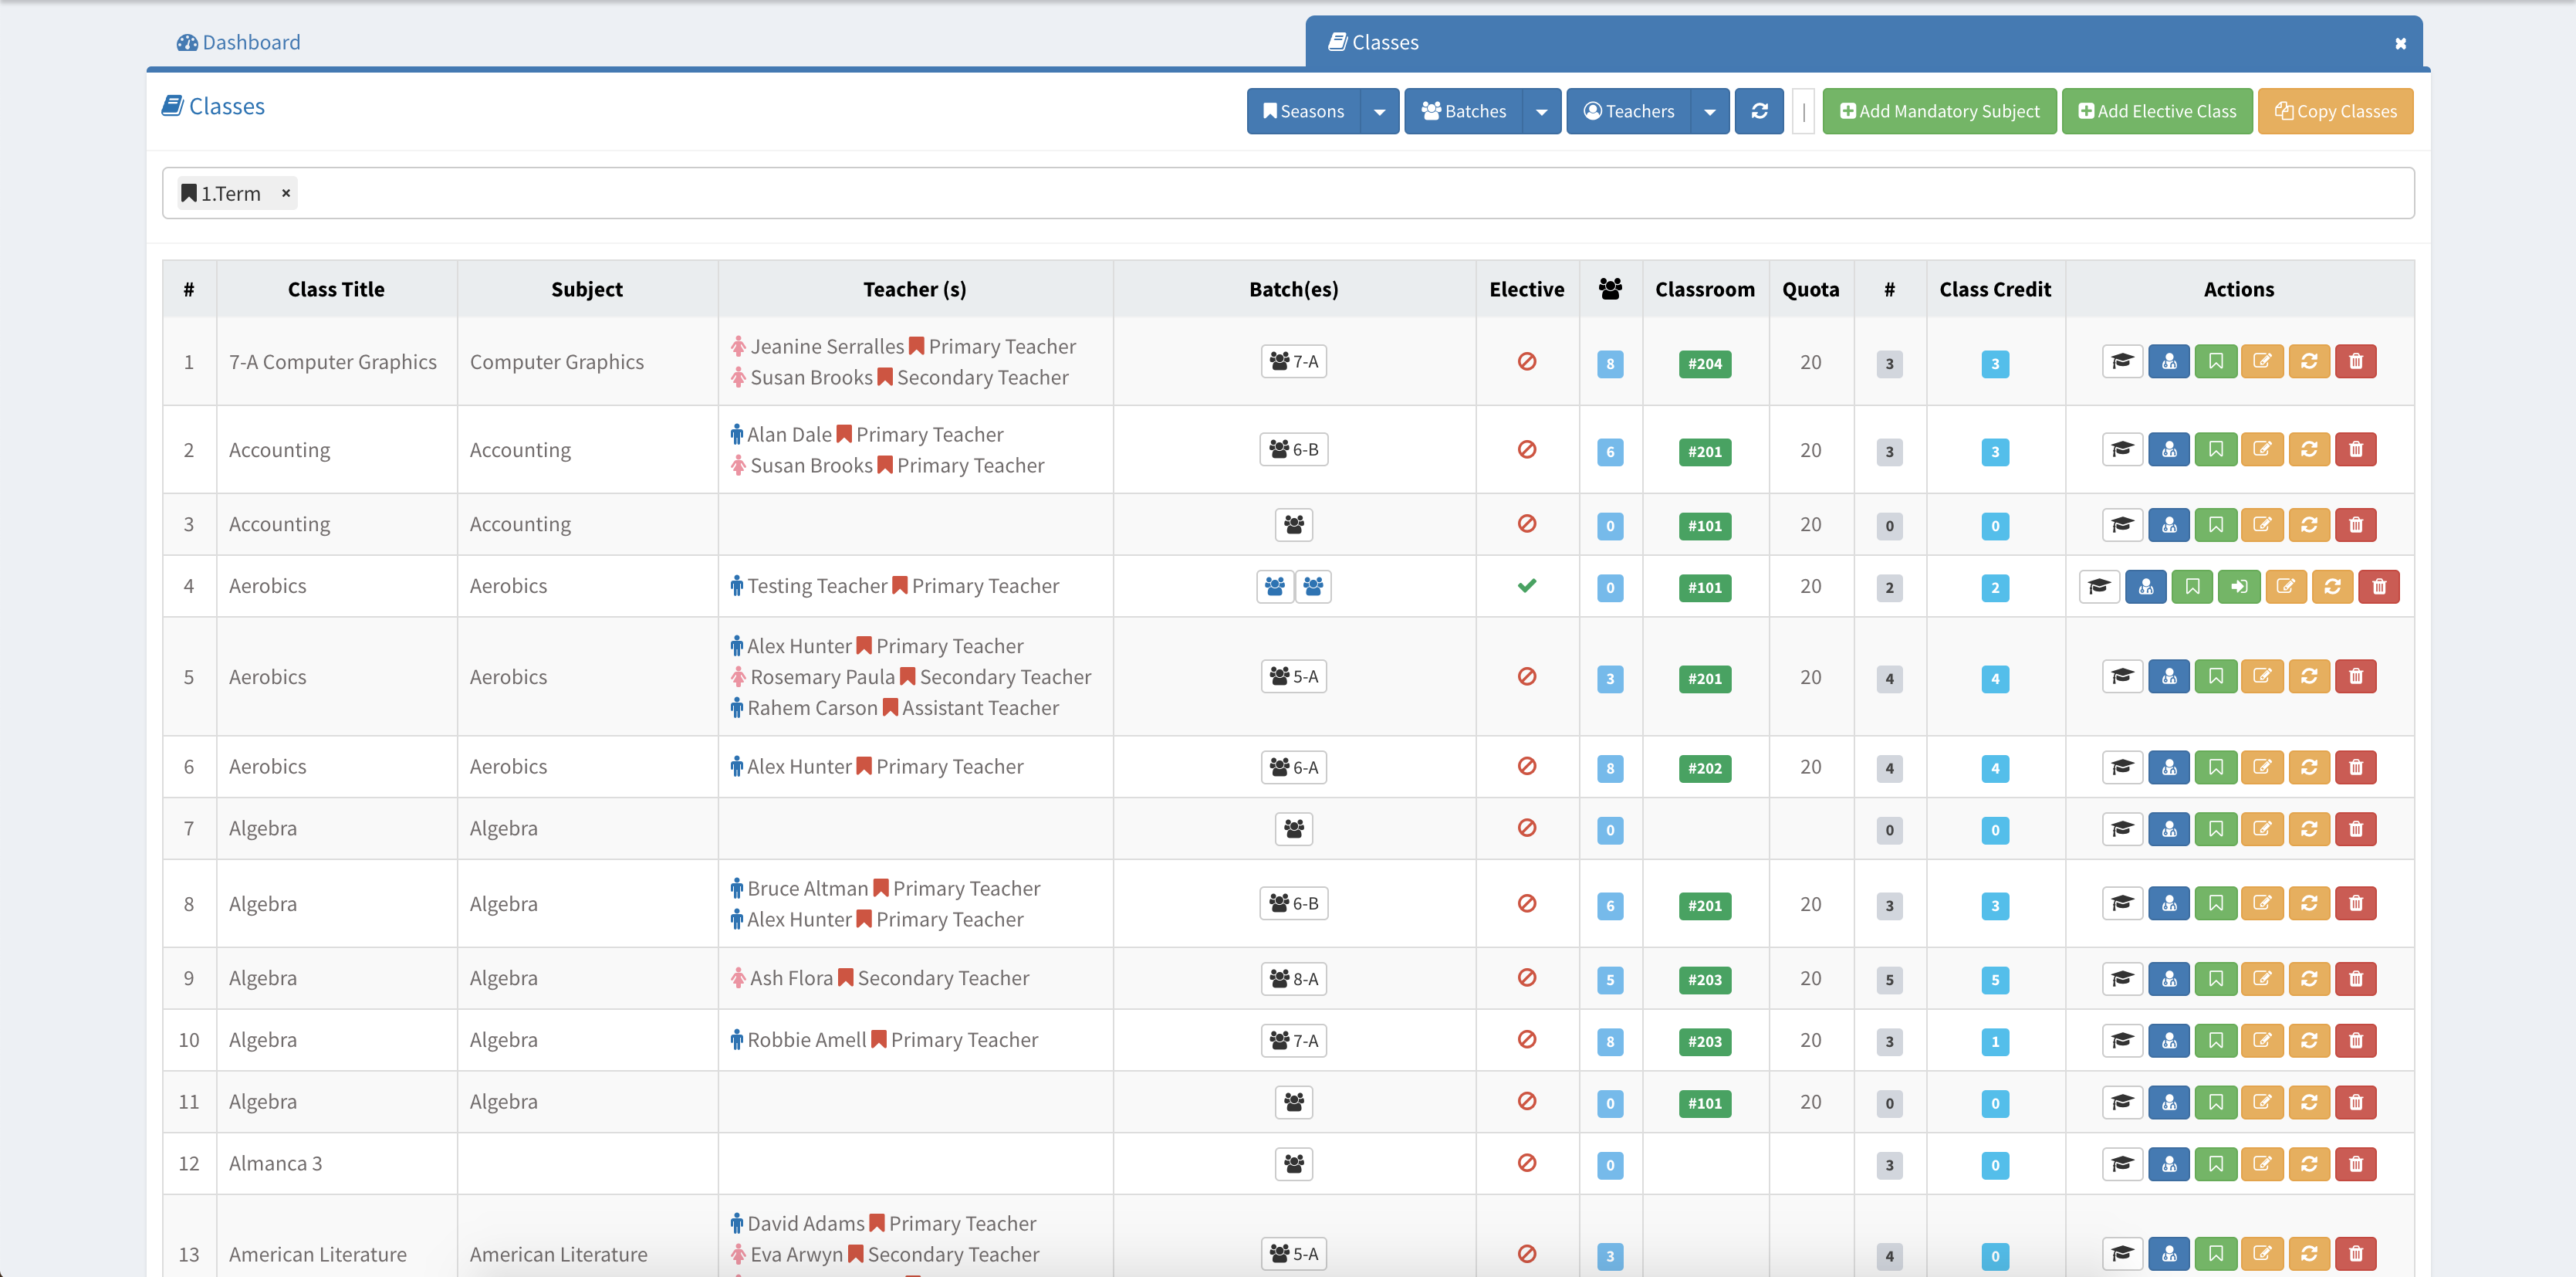The height and width of the screenshot is (1277, 2576).
Task: Delete the Aerobics class in row 4
Action: pos(2379,587)
